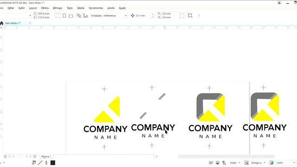This screenshot has width=297, height=167.
Task: Click the nudge distance stepper arrows
Action: [153, 15]
